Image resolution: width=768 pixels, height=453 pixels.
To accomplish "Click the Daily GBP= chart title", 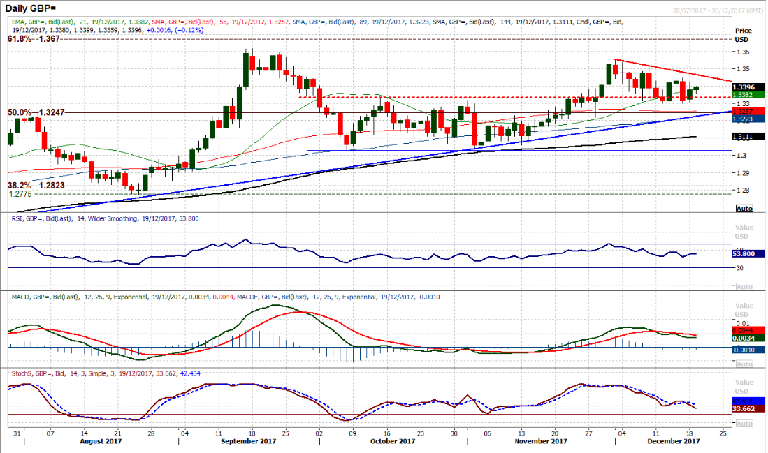I will coord(35,7).
